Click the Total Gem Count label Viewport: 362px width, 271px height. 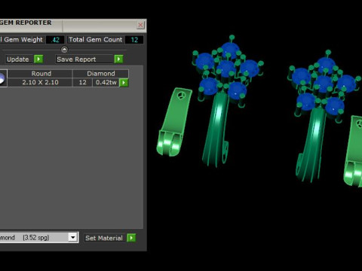click(x=96, y=40)
